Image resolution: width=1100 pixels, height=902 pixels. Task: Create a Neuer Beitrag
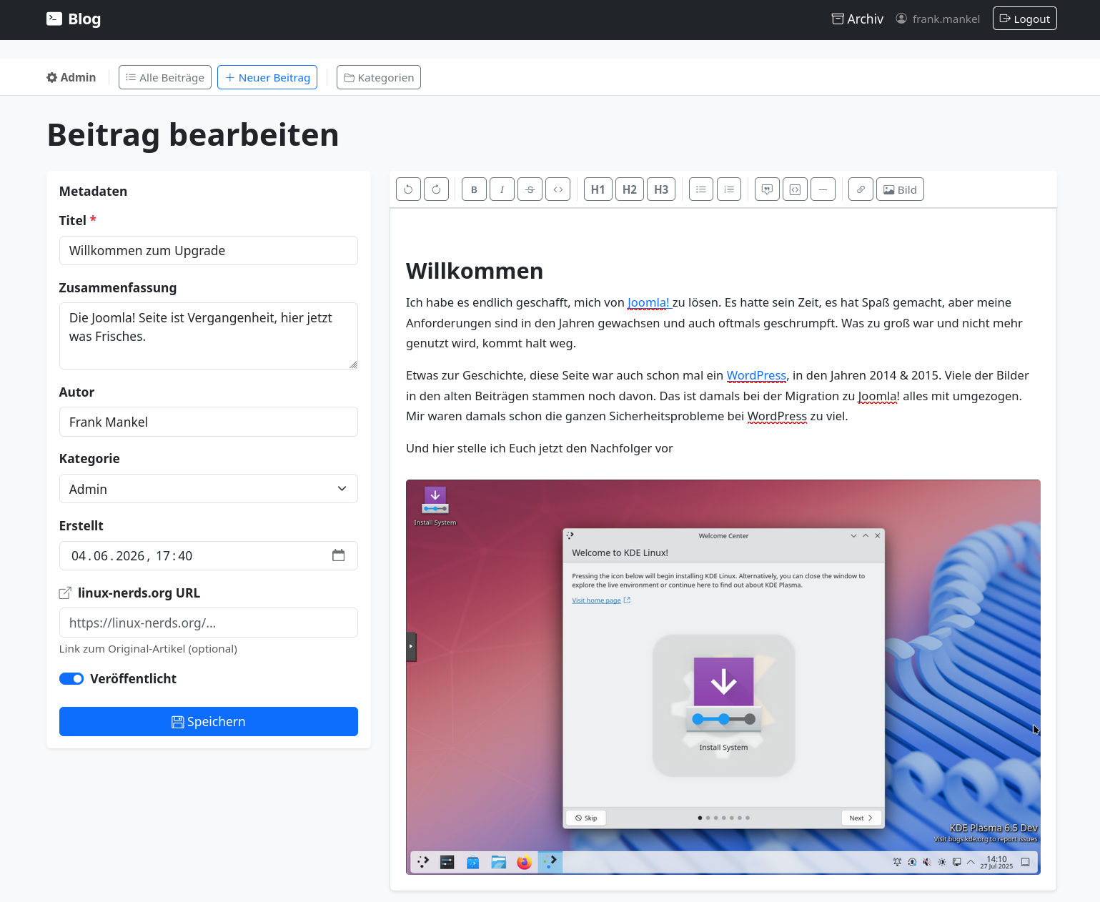click(267, 77)
